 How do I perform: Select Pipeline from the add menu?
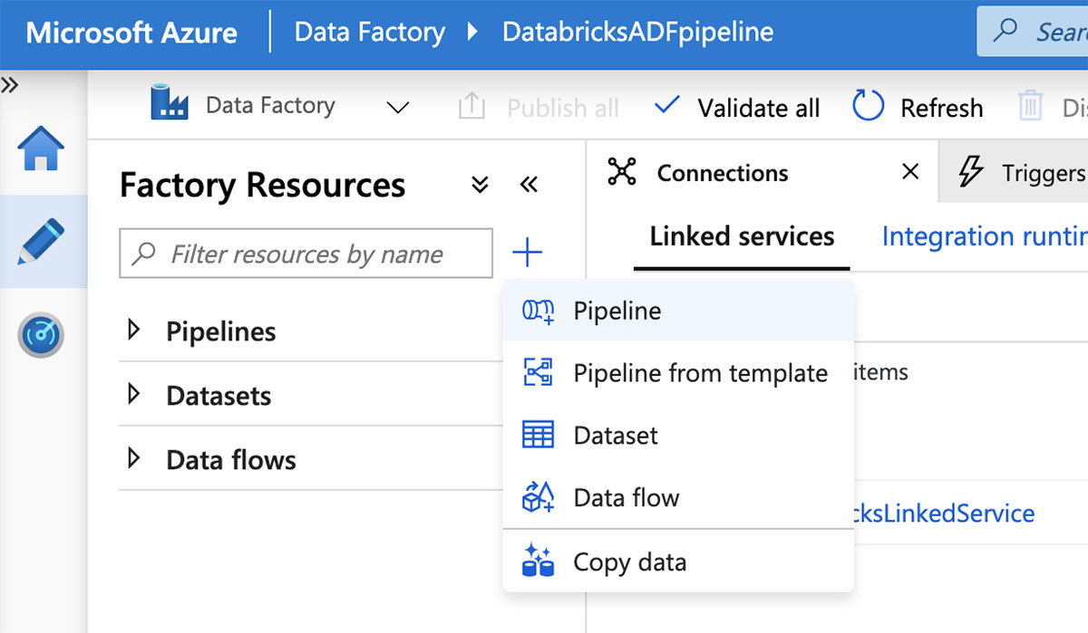tap(617, 311)
